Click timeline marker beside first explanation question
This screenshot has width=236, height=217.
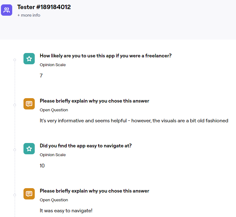15,105
